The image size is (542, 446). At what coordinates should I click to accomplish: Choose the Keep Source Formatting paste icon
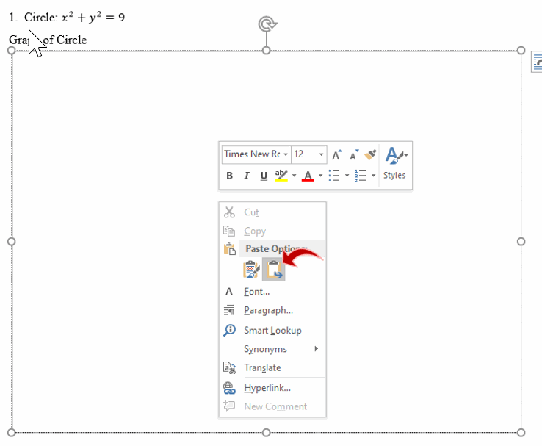point(251,270)
